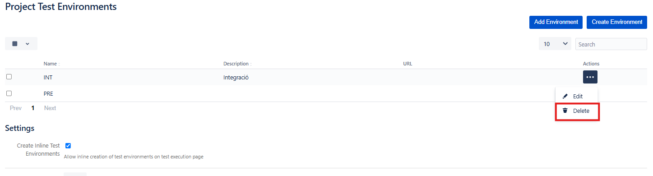Select Edit from the actions menu
The width and height of the screenshot is (653, 176).
577,96
